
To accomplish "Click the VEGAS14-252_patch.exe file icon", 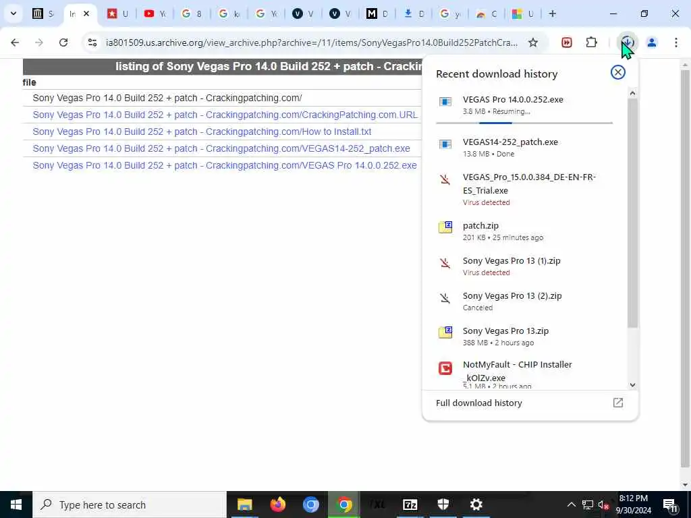I will click(445, 144).
